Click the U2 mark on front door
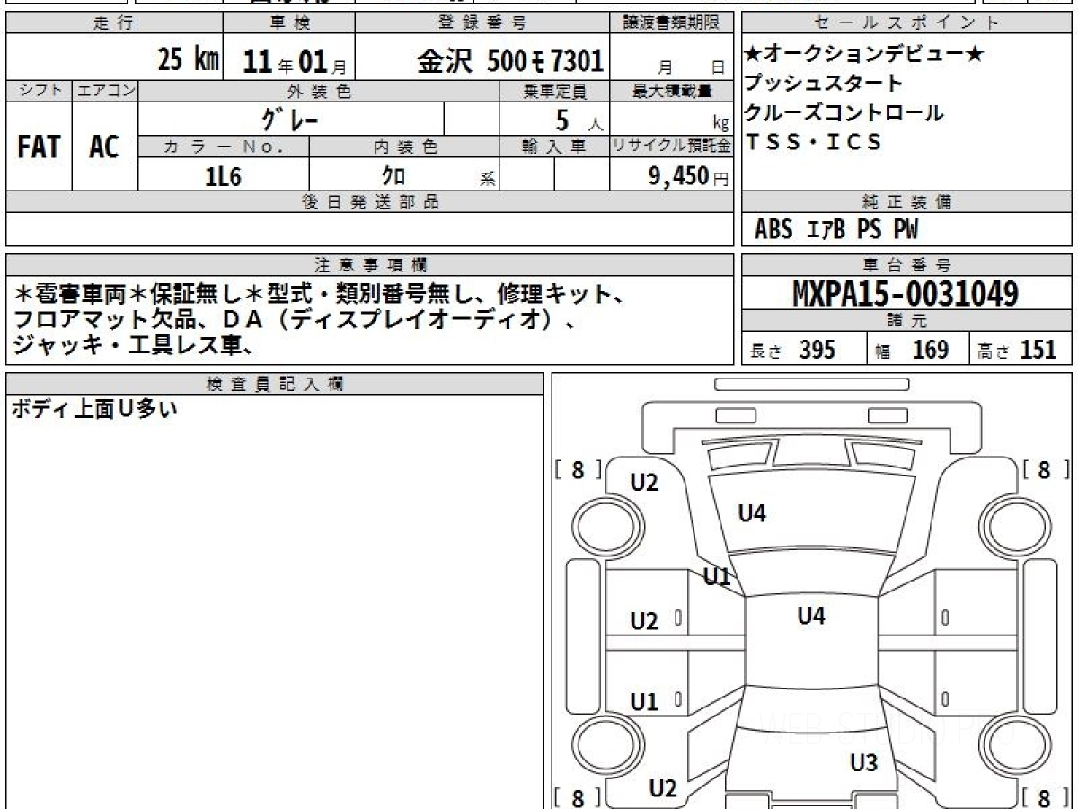This screenshot has width=1078, height=809. tap(644, 621)
